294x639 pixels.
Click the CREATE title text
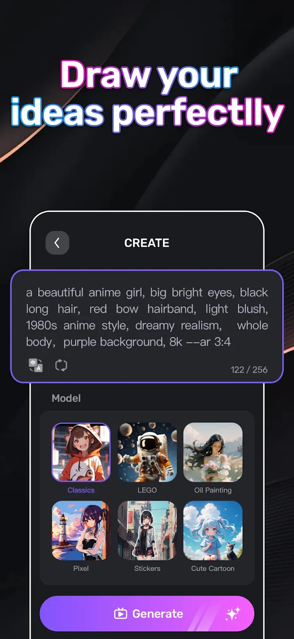[x=147, y=243]
